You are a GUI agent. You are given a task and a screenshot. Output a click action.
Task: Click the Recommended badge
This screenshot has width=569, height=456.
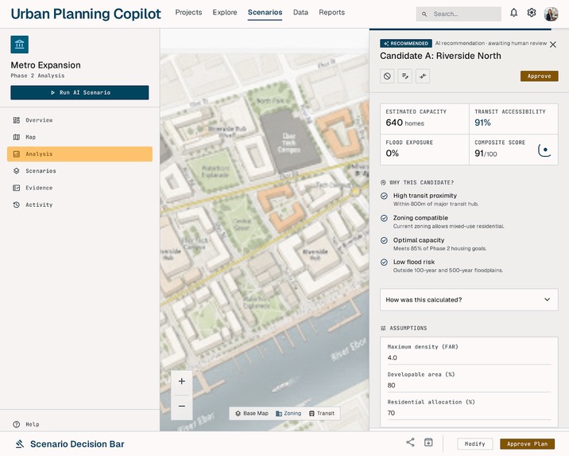[406, 43]
